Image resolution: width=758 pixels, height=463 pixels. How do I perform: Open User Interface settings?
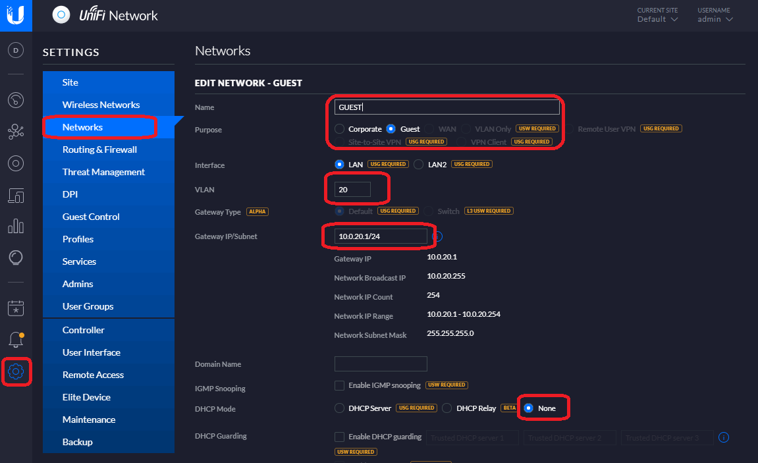coord(108,353)
